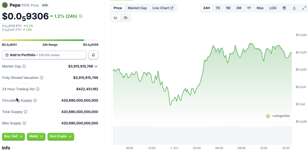The height and width of the screenshot is (151, 308).
Task: Open the calendar date range picker
Action: [284, 8]
